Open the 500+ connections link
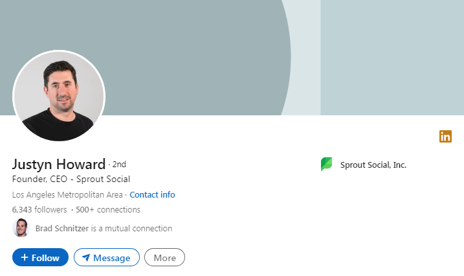464x276 pixels. click(108, 210)
